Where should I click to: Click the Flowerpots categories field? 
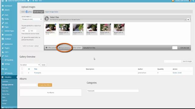point(113,91)
